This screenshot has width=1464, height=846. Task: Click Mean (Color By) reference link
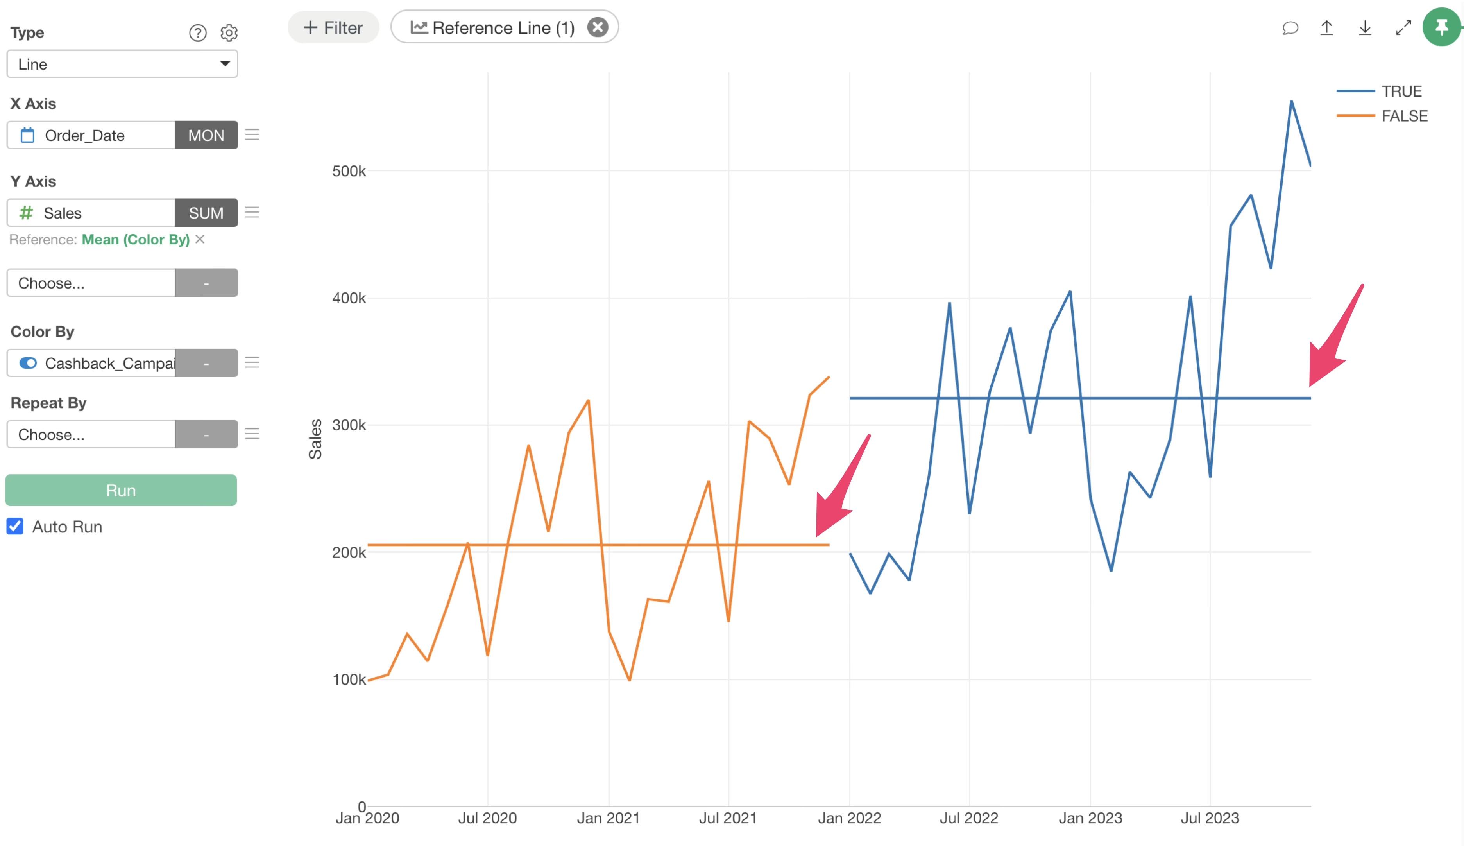pos(135,239)
